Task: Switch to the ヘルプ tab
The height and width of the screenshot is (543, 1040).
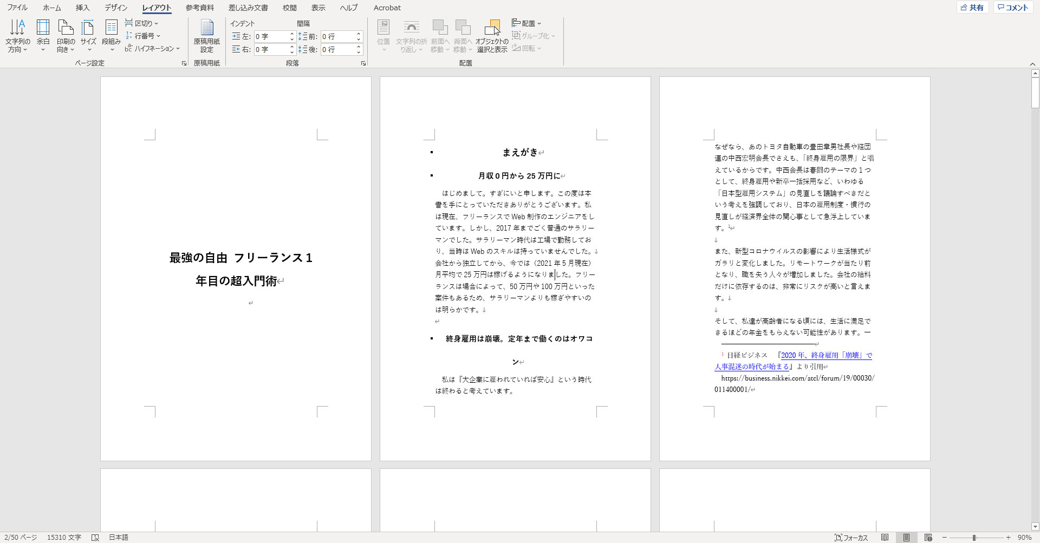Action: coord(349,8)
